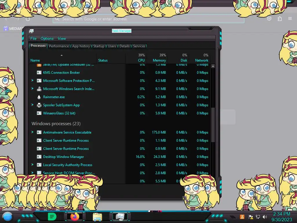Switch to Firefox from the taskbar
Image resolution: width=297 pixels, height=223 pixels.
point(75,217)
